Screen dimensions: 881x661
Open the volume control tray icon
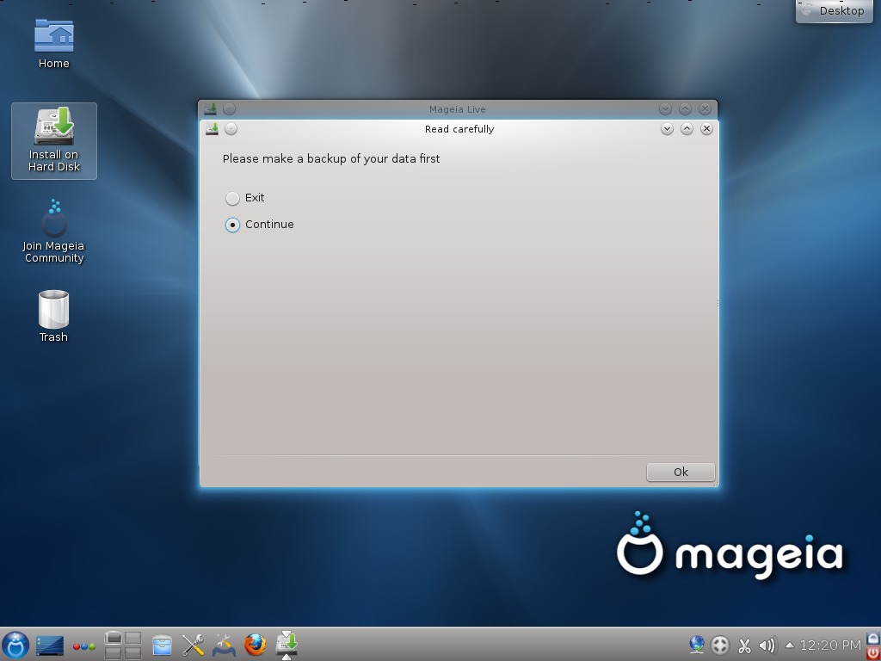coord(767,646)
